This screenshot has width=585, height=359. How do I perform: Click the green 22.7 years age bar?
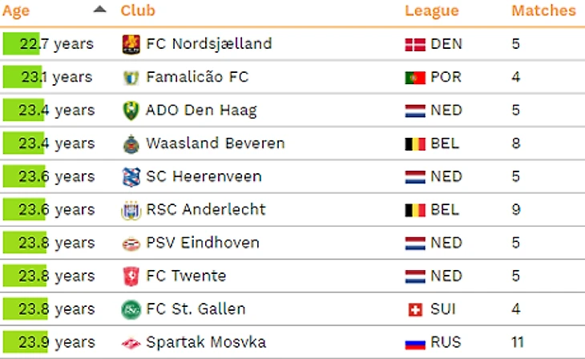21,44
